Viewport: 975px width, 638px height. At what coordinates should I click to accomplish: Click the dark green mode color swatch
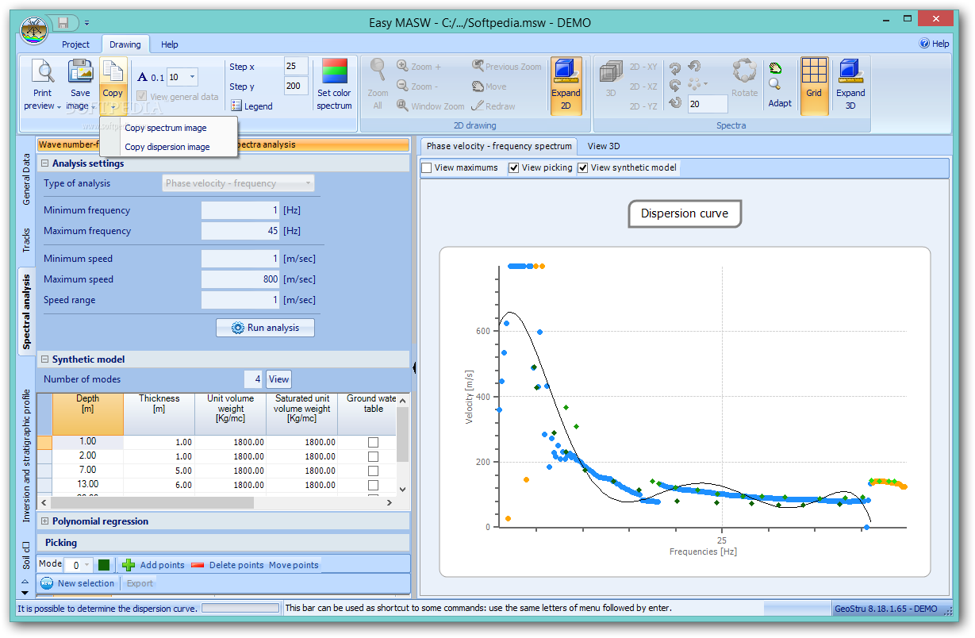(104, 565)
